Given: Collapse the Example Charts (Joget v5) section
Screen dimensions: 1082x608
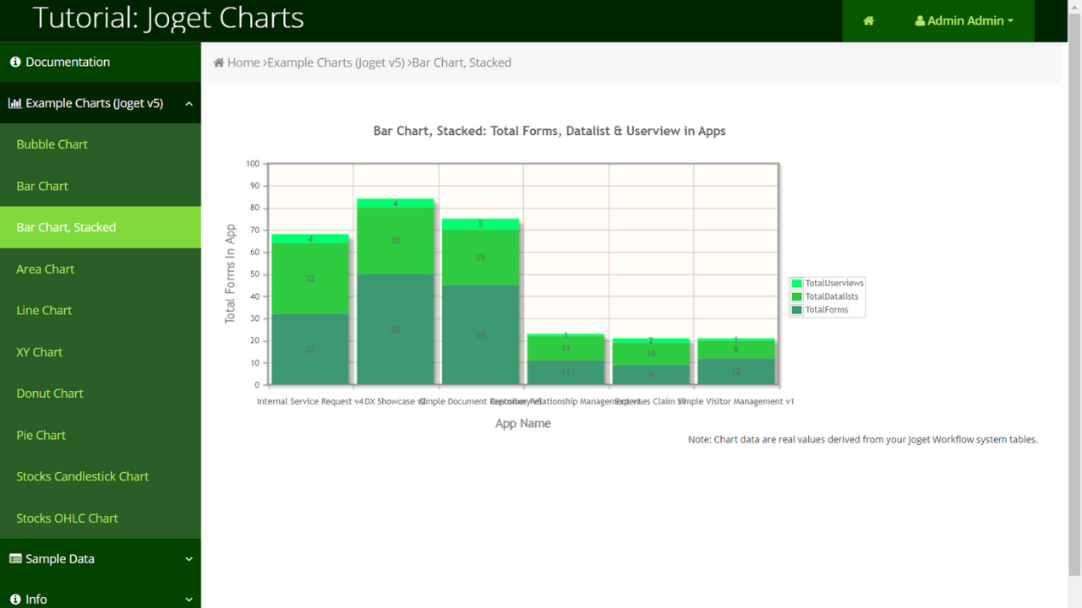Looking at the screenshot, I should point(189,104).
